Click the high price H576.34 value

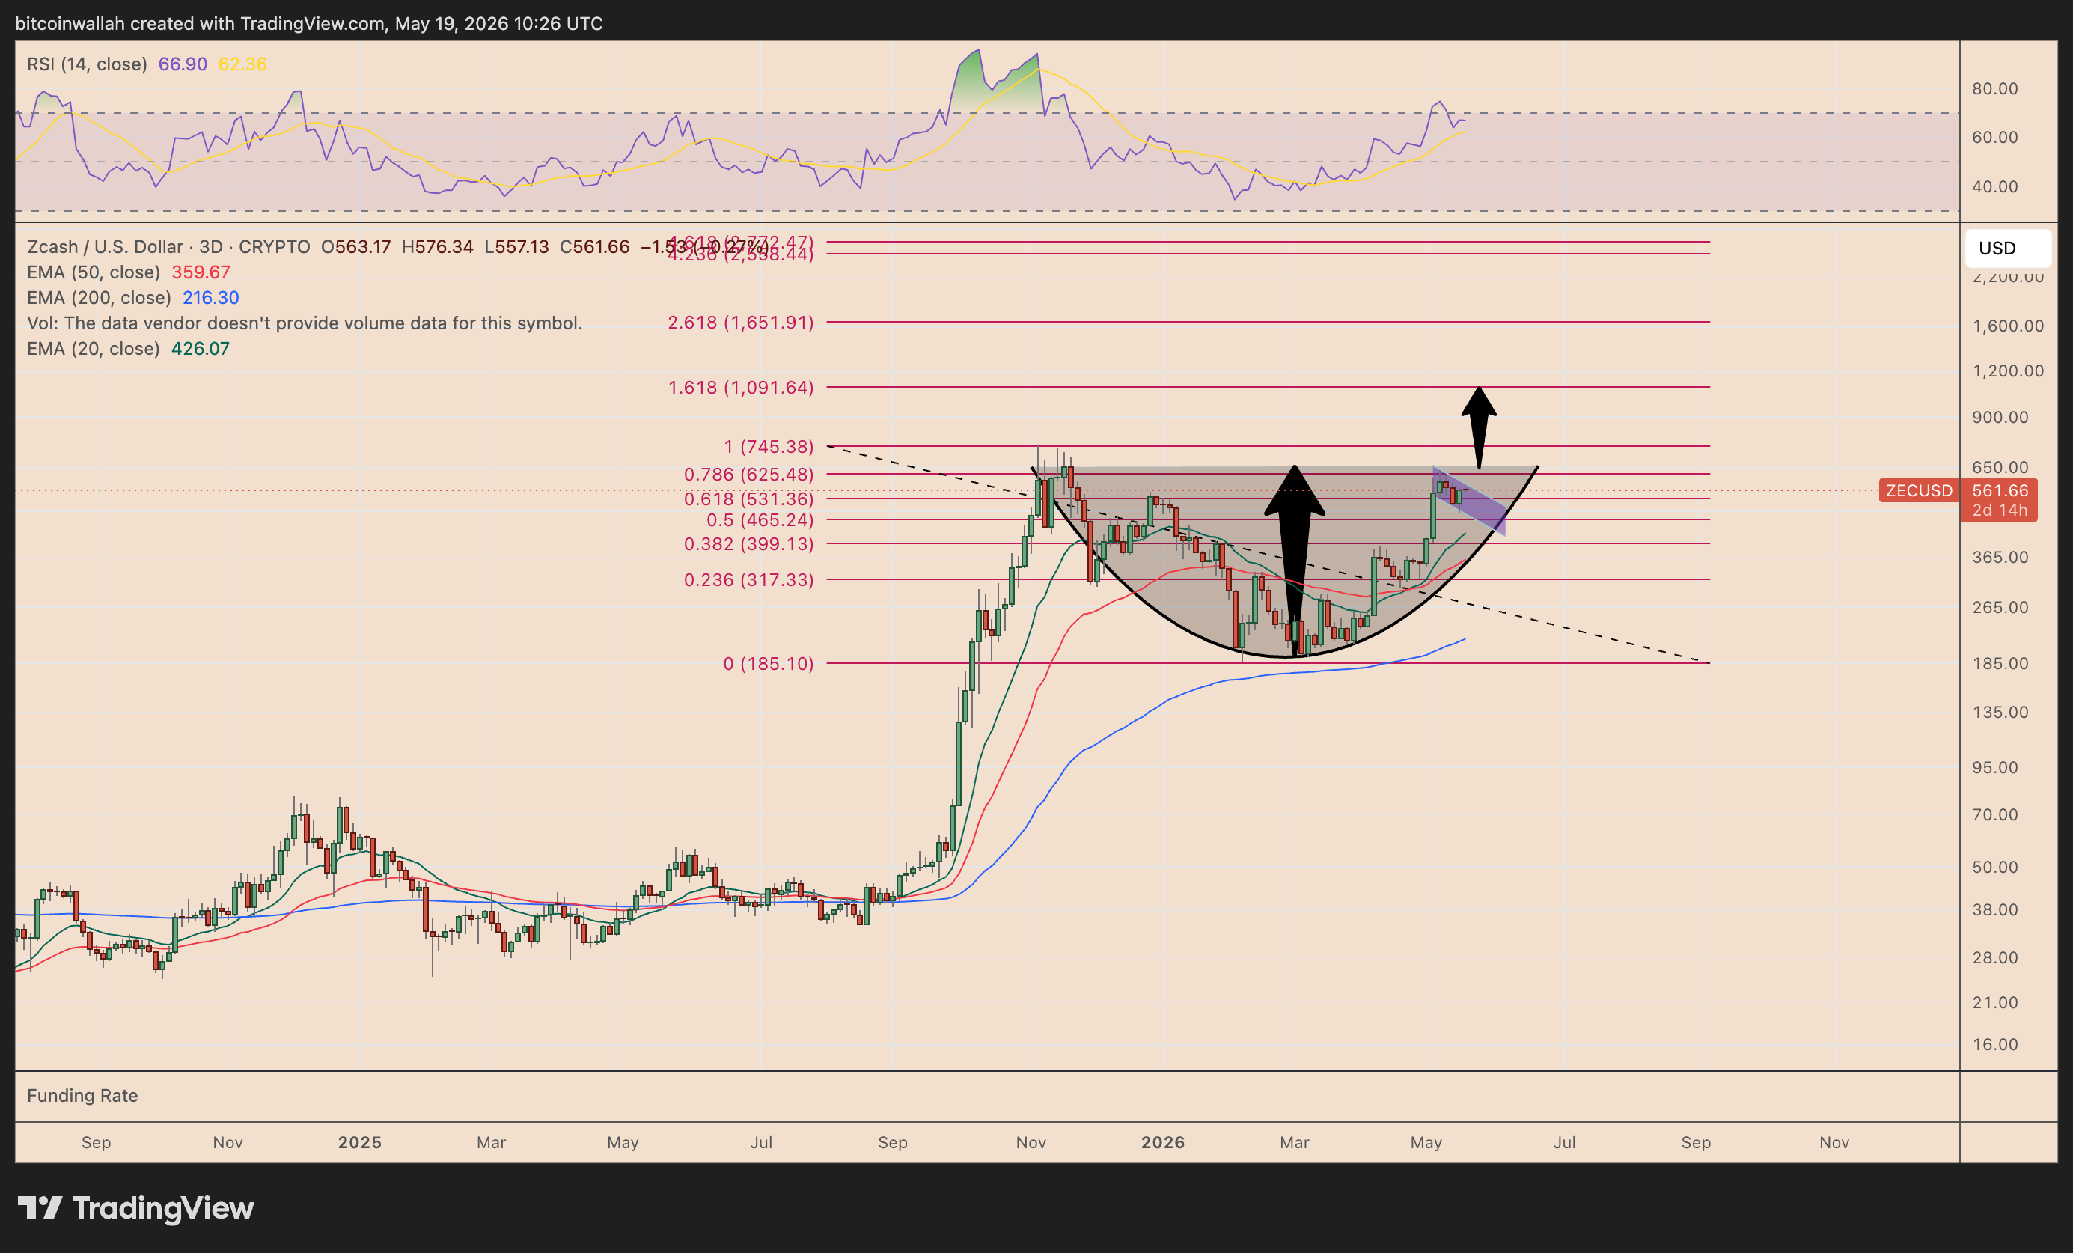pos(438,246)
